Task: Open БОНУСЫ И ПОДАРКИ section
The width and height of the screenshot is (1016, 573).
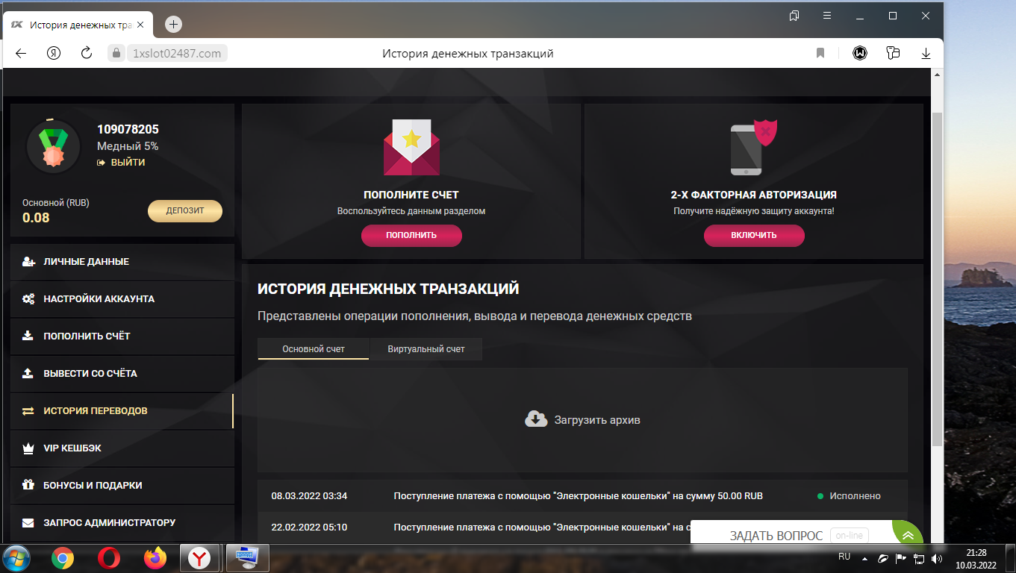Action: tap(122, 486)
